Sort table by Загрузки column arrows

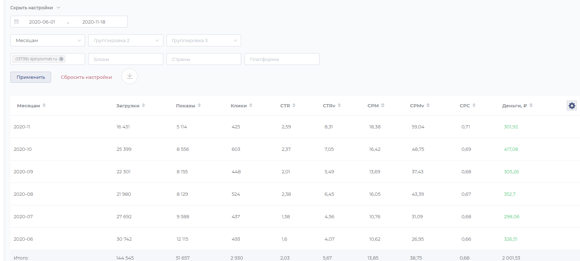144,106
